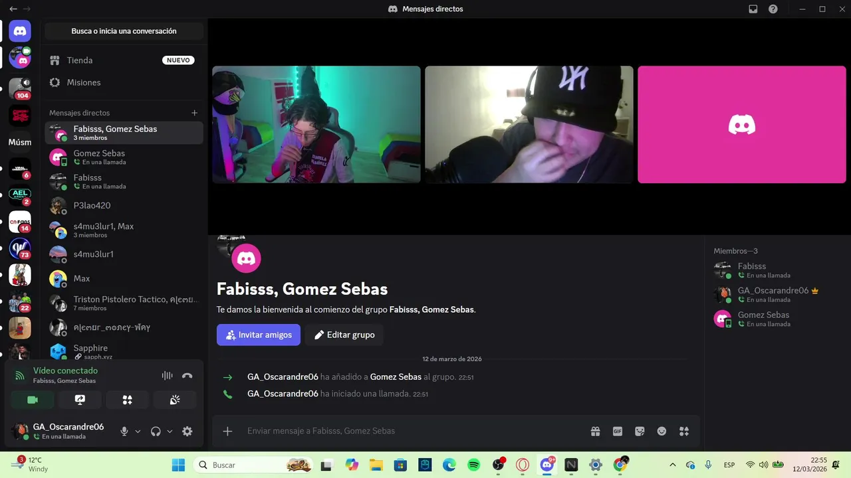
Task: Create new direct message plus icon
Action: point(194,113)
